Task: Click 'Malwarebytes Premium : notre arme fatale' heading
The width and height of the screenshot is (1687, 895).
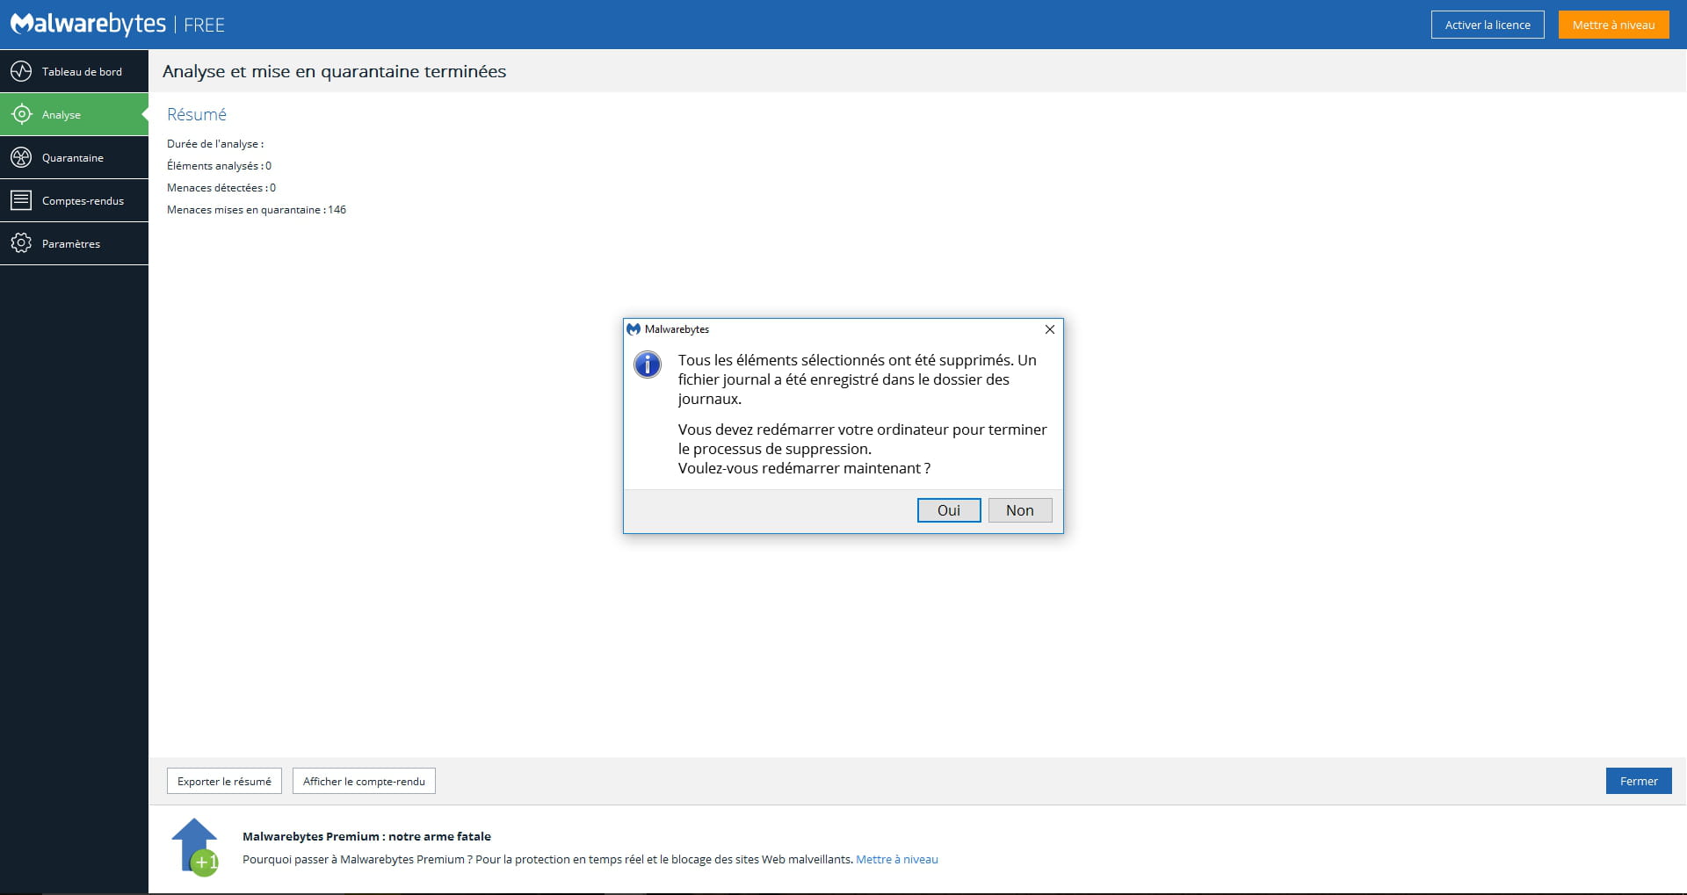Action: tap(366, 836)
